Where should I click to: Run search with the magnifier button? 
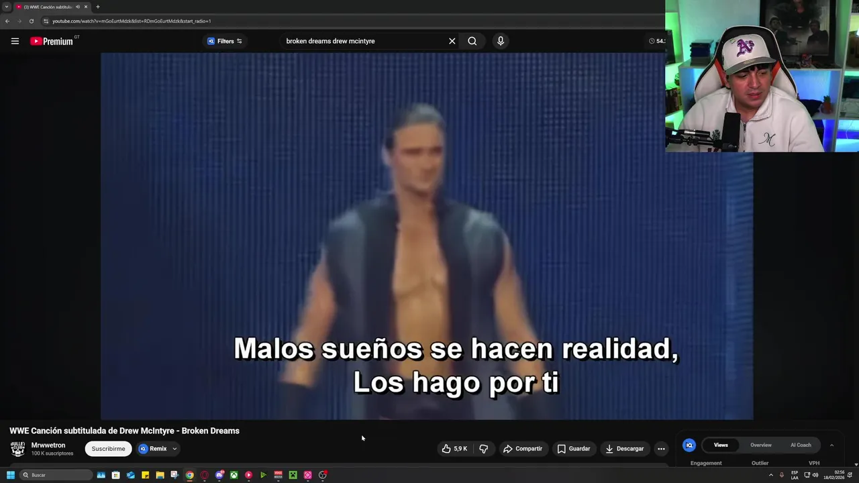pyautogui.click(x=472, y=41)
